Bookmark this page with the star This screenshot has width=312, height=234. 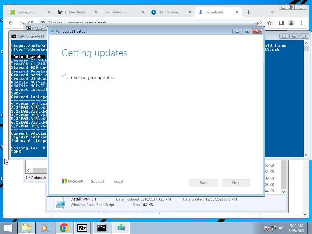pyautogui.click(x=269, y=23)
